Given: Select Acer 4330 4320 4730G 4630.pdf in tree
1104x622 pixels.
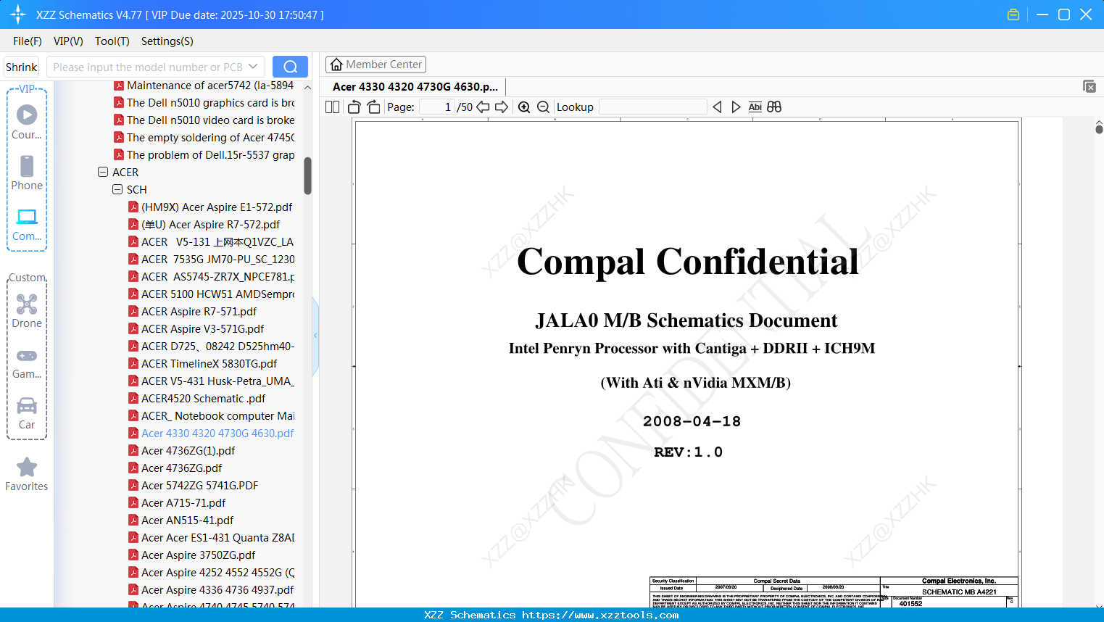Looking at the screenshot, I should [x=217, y=434].
